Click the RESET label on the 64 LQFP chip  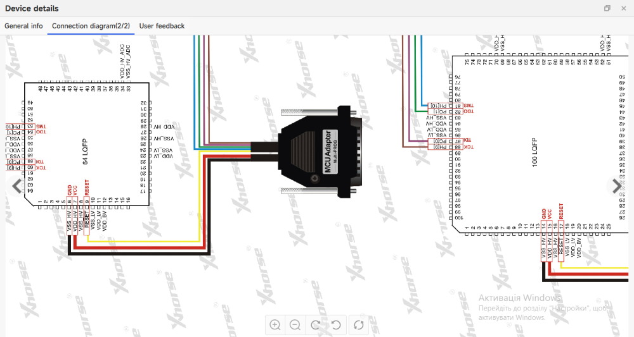click(x=87, y=188)
